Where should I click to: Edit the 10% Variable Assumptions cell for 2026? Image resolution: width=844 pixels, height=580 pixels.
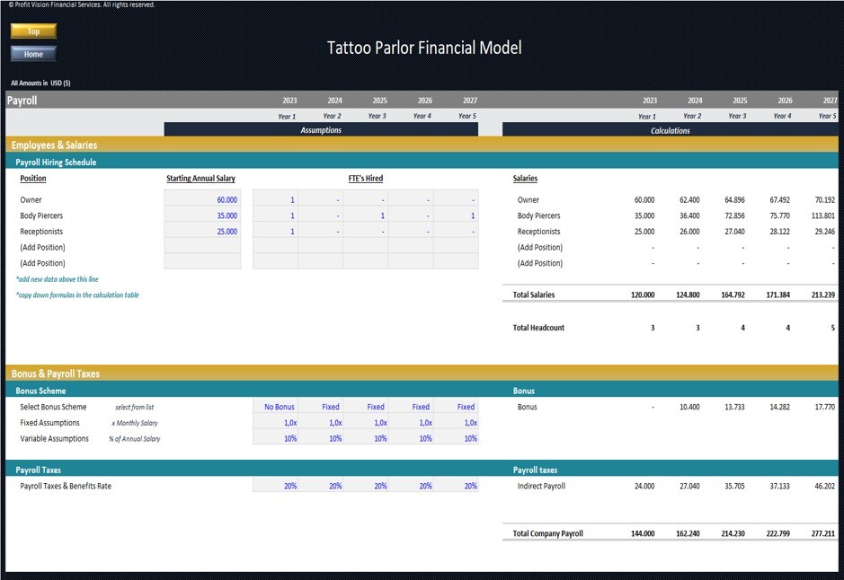coord(420,438)
